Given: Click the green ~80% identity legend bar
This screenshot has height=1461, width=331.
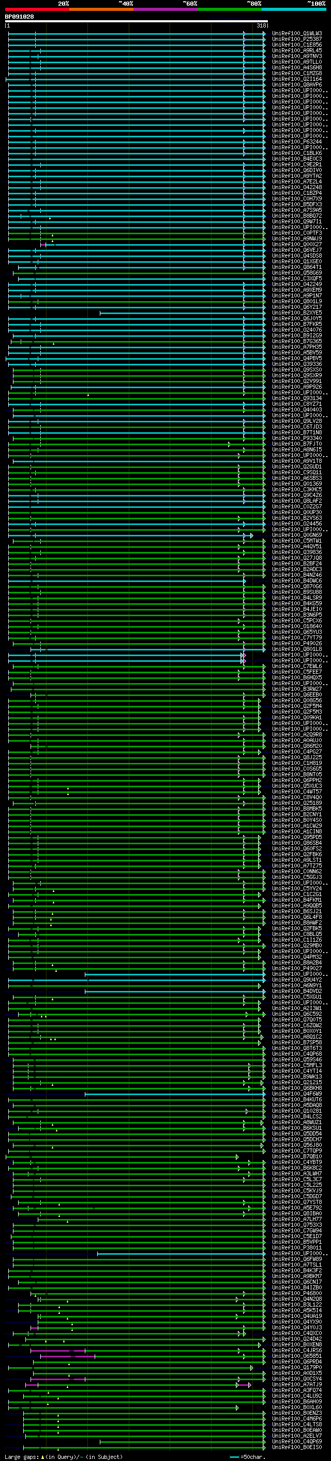Looking at the screenshot, I should 230,9.
